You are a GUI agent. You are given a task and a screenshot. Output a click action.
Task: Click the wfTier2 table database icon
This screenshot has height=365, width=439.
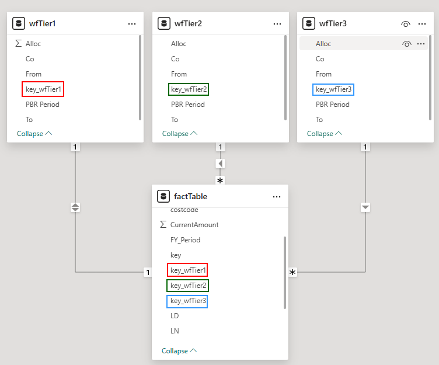[164, 23]
